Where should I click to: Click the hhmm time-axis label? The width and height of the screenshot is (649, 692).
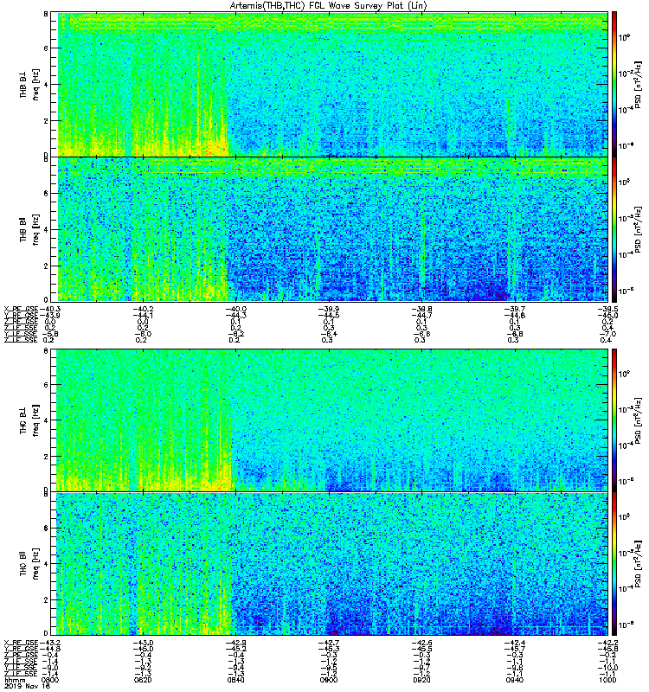click(x=15, y=680)
